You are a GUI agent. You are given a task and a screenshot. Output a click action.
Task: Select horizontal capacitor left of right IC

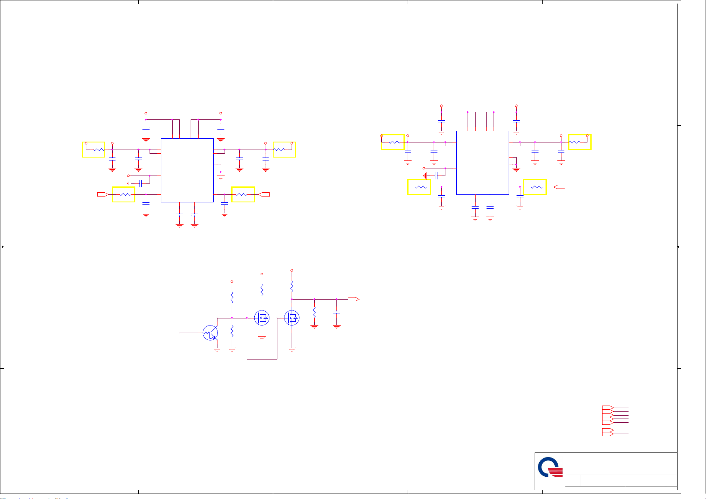(x=436, y=176)
